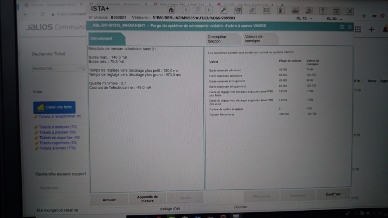388x218 pixels.
Task: Open Tickets à préciser (69) link
Action: coord(58,132)
